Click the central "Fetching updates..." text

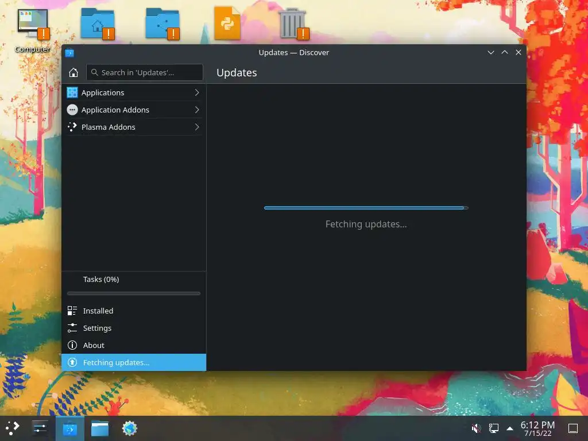(366, 225)
